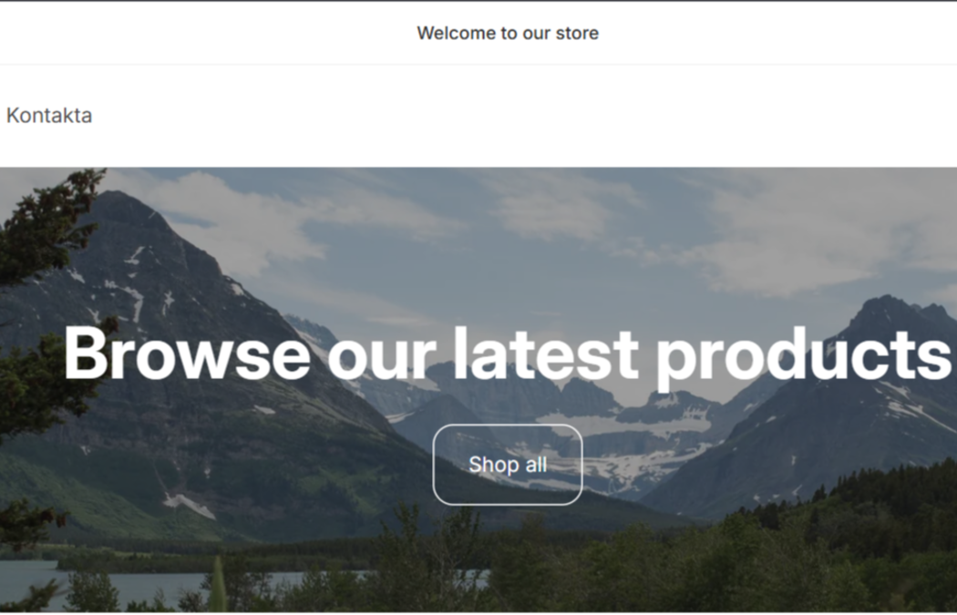Open the Kontakta menu link
957x615 pixels.
(x=49, y=116)
